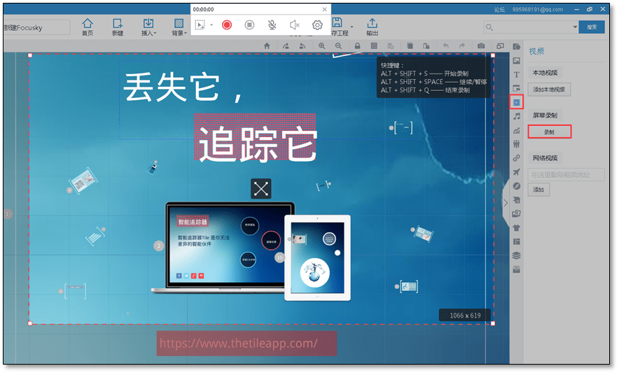Toggle the grid display icon
Screen dimensions: 619x373
coord(374,45)
